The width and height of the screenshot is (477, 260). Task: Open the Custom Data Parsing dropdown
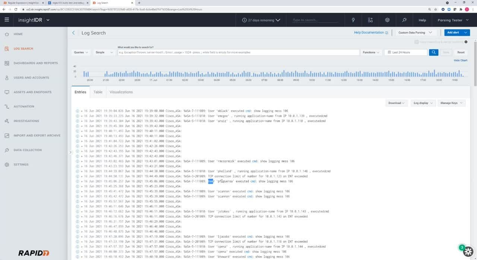pos(416,33)
